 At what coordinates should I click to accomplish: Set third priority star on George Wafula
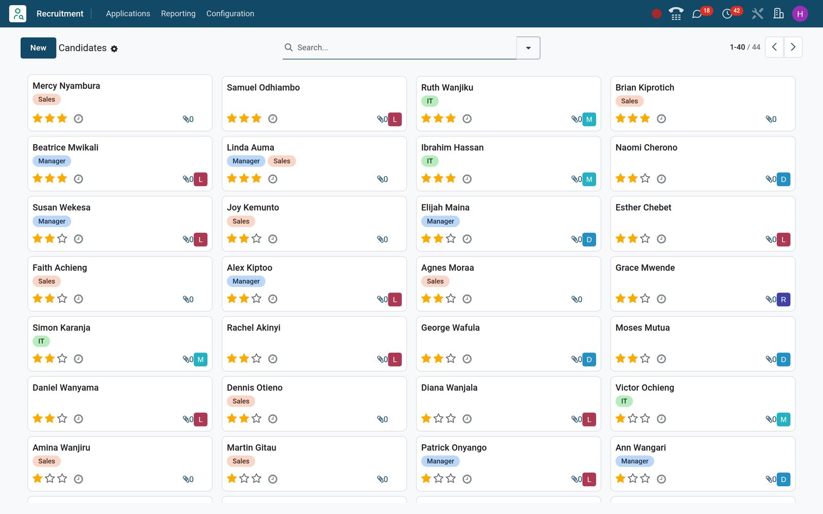tap(451, 358)
